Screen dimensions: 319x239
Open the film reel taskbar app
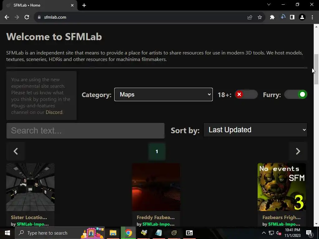click(174, 233)
